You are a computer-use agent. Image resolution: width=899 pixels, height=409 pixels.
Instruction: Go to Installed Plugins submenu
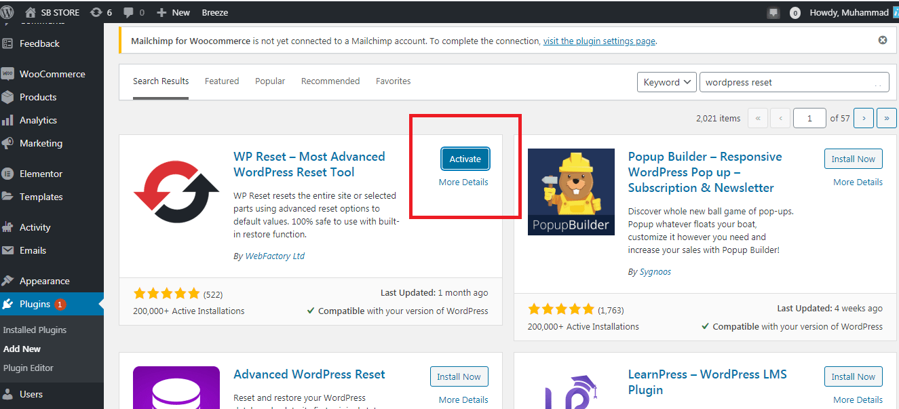point(35,330)
